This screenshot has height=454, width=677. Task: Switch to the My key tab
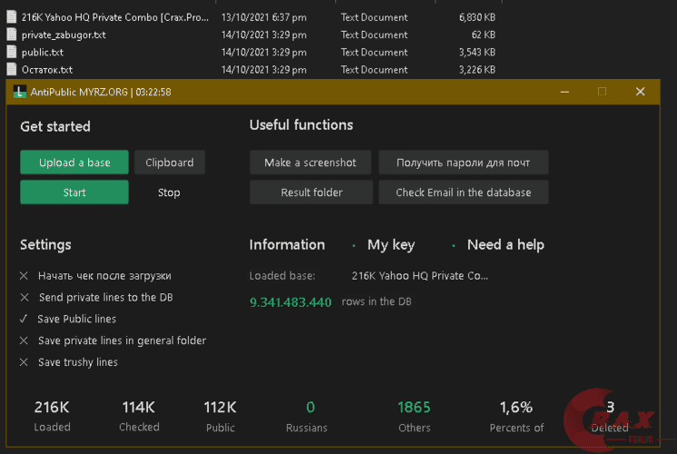pos(390,244)
